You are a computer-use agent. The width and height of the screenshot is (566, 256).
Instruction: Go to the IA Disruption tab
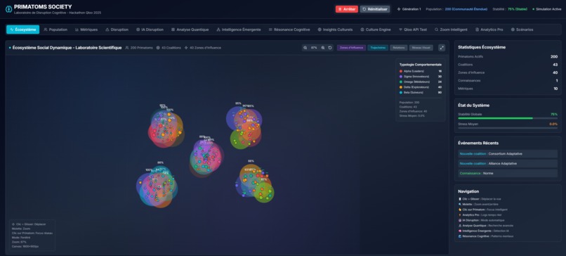click(150, 30)
